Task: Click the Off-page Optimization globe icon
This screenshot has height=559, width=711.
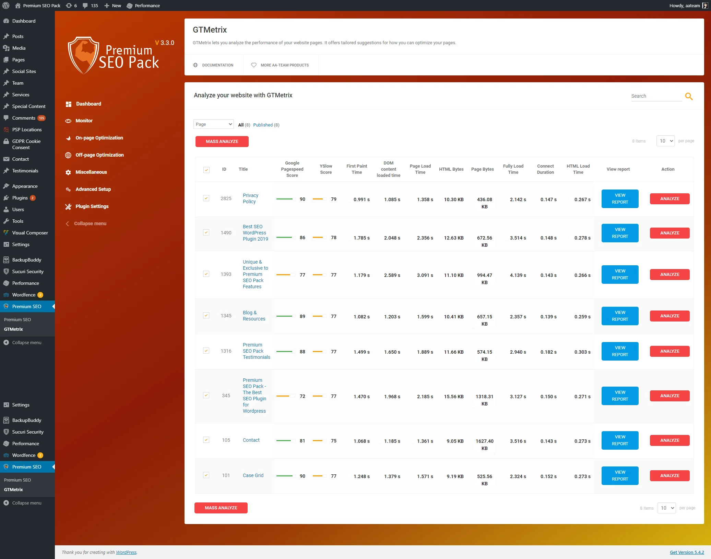Action: [68, 155]
